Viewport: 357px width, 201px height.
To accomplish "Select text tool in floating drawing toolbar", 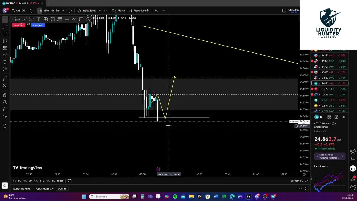I will pyautogui.click(x=38, y=19).
